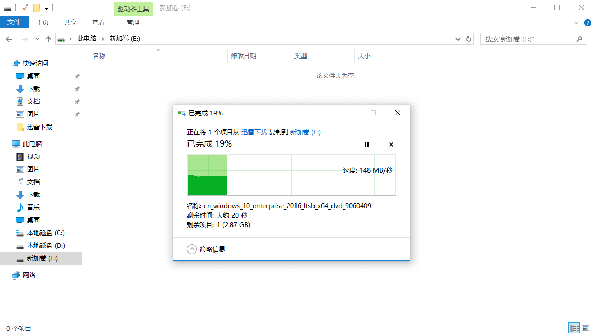Select 本地磁盘 (C:) in the sidebar
Screen dimensions: 592x333
coord(46,233)
